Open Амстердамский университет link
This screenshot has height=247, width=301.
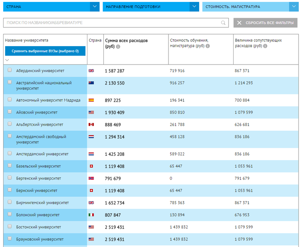[x=42, y=154]
